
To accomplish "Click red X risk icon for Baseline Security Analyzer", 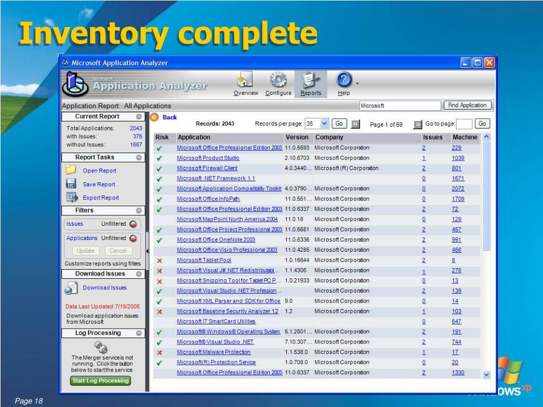I will (x=159, y=312).
